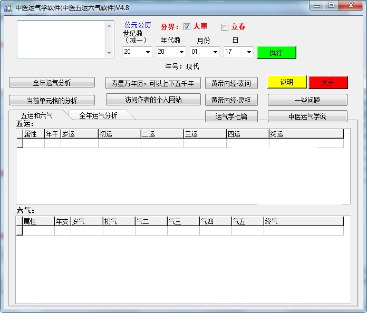Enable the 大寒 boundary checkbox
The height and width of the screenshot is (313, 367).
tap(187, 27)
